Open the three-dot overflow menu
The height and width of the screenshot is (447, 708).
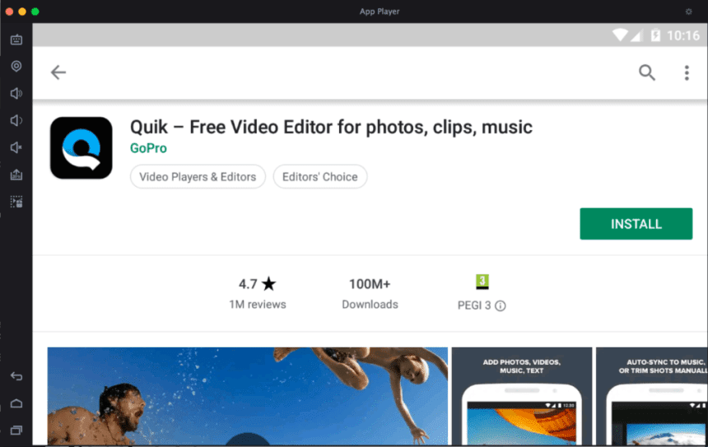pyautogui.click(x=687, y=72)
